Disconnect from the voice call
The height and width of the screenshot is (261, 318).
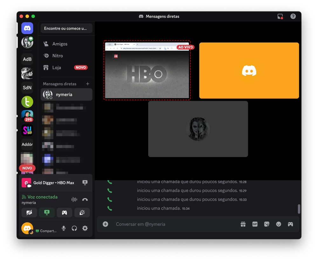[85, 200]
